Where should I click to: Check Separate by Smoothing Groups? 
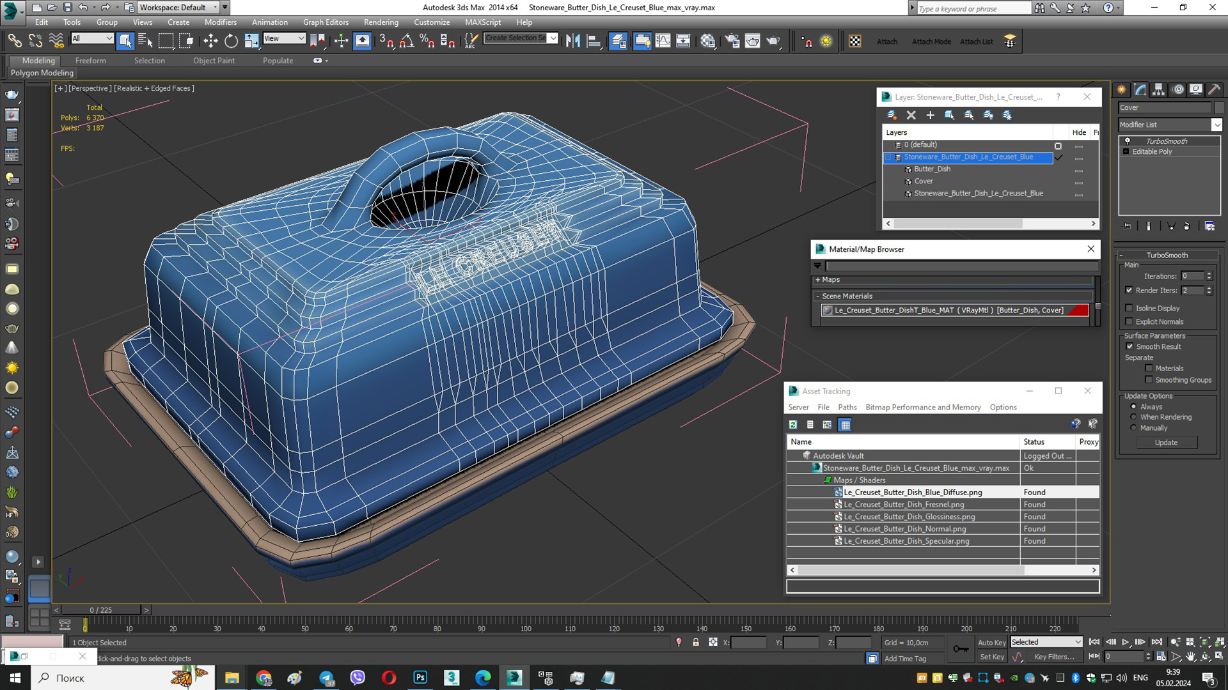click(x=1149, y=379)
